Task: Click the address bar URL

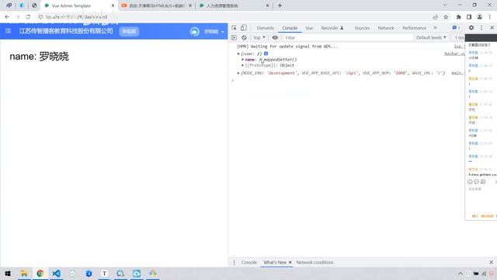Action: pos(76,17)
